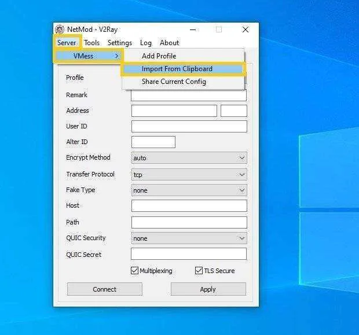The height and width of the screenshot is (335, 359).
Task: Expand the VMess submenu entry
Action: tap(88, 56)
